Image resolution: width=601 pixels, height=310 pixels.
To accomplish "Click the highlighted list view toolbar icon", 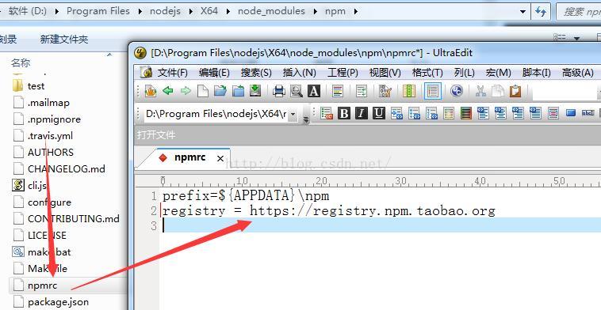I will pos(433,91).
